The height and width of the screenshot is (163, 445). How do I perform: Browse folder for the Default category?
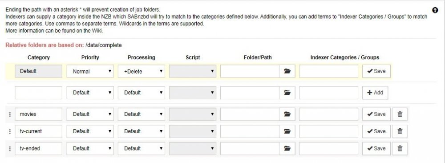click(287, 71)
